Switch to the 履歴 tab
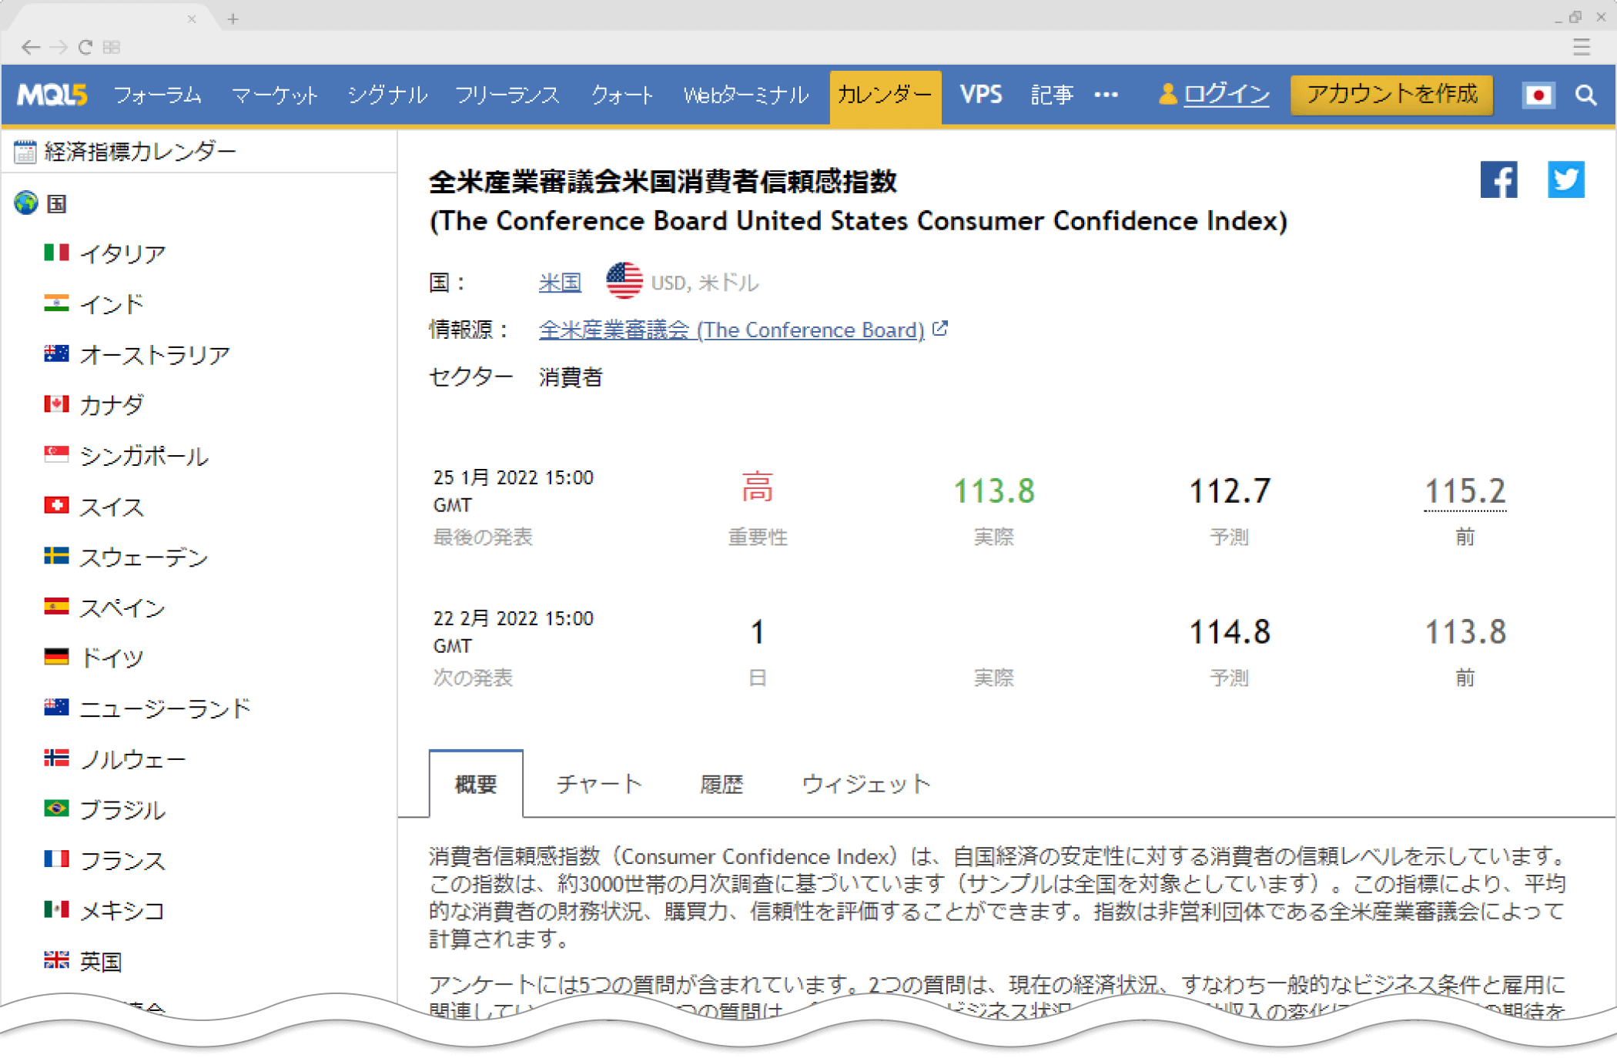 pyautogui.click(x=721, y=784)
